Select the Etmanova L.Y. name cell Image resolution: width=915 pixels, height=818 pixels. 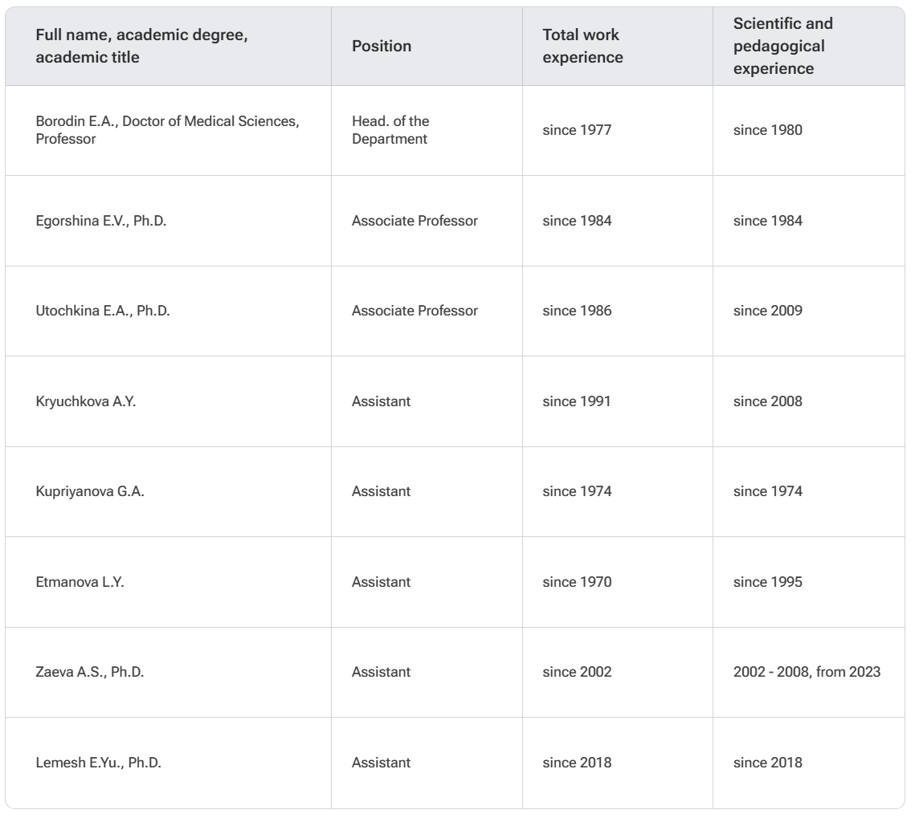point(80,582)
